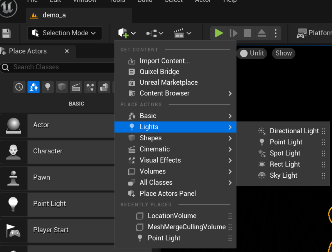
Task: Click the LocationVolume drag handle
Action: tap(230, 216)
